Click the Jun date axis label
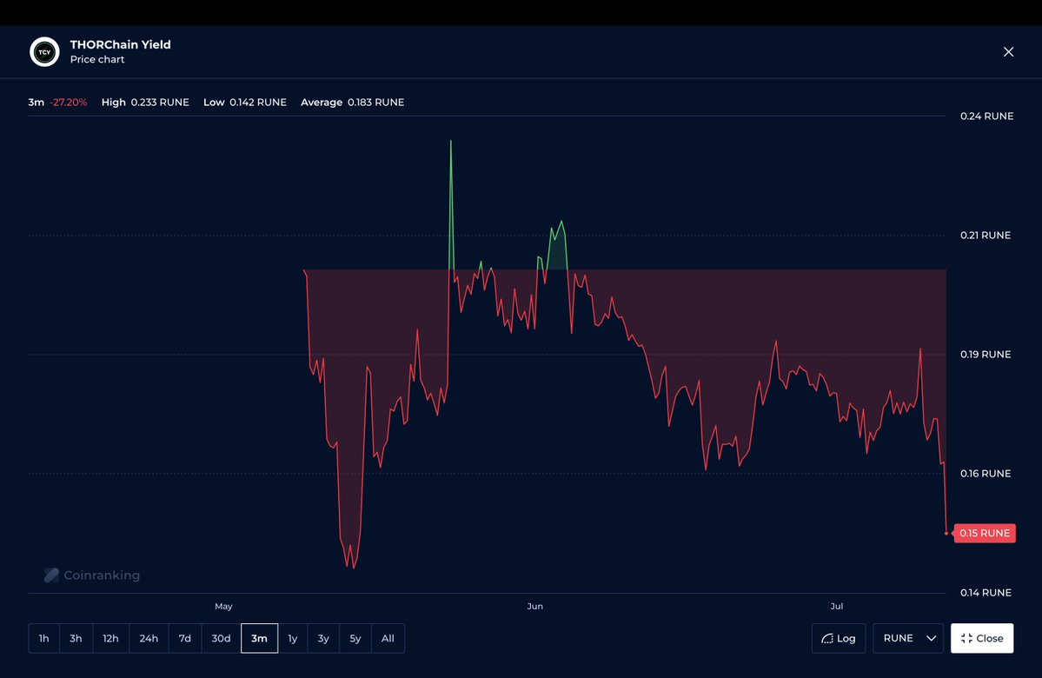The width and height of the screenshot is (1042, 678). [535, 606]
